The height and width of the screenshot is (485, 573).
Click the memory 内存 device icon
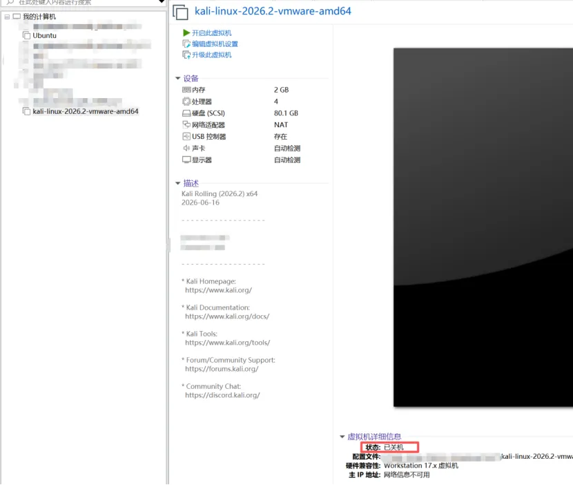(186, 90)
